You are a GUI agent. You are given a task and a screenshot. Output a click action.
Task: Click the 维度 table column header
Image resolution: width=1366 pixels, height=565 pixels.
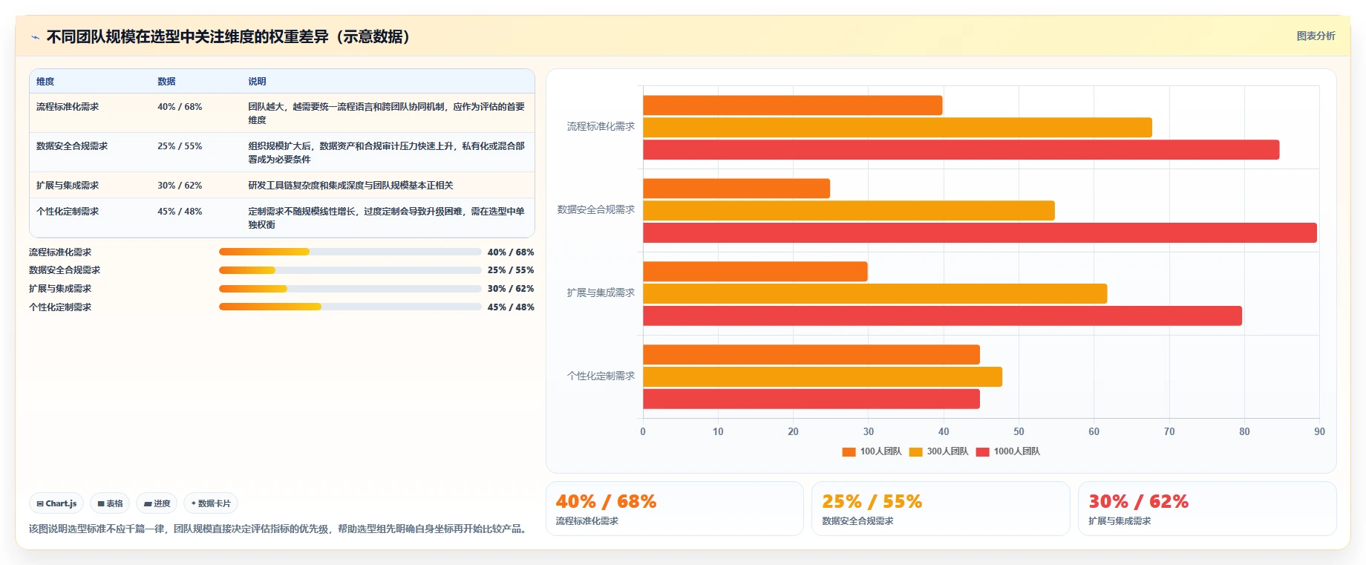tap(45, 82)
